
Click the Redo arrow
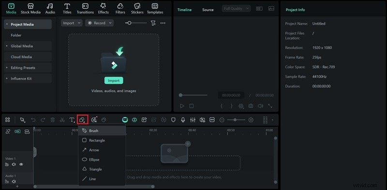(43, 120)
